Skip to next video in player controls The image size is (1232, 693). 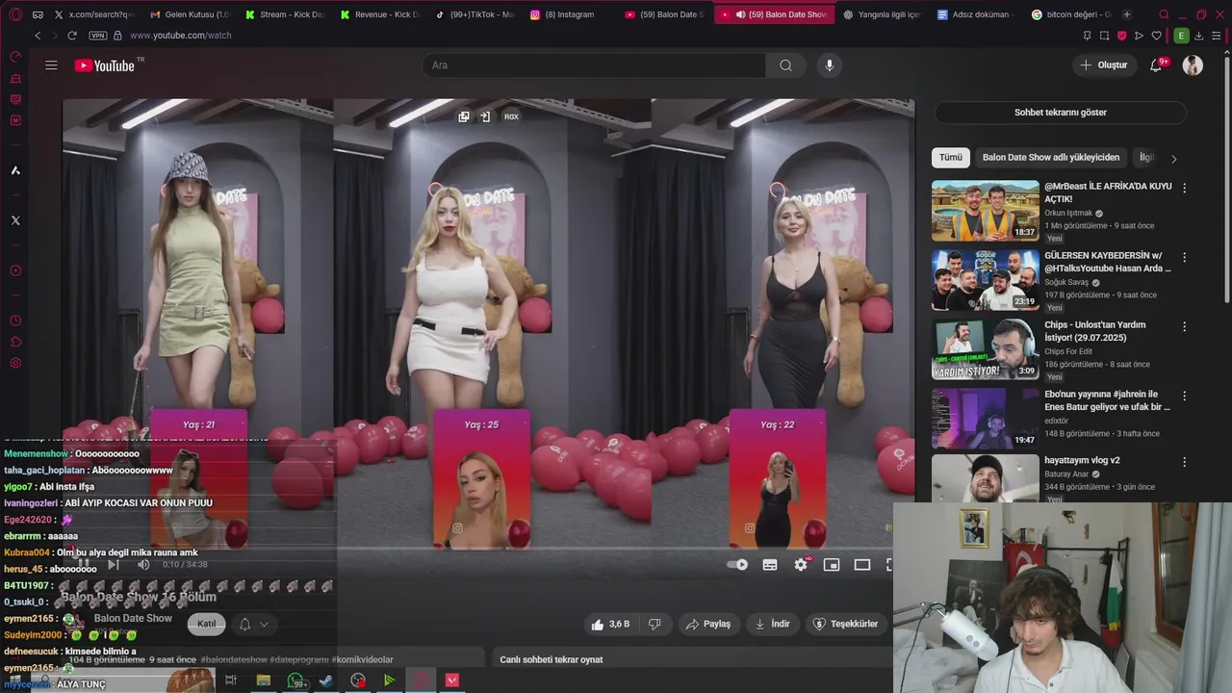pos(114,564)
